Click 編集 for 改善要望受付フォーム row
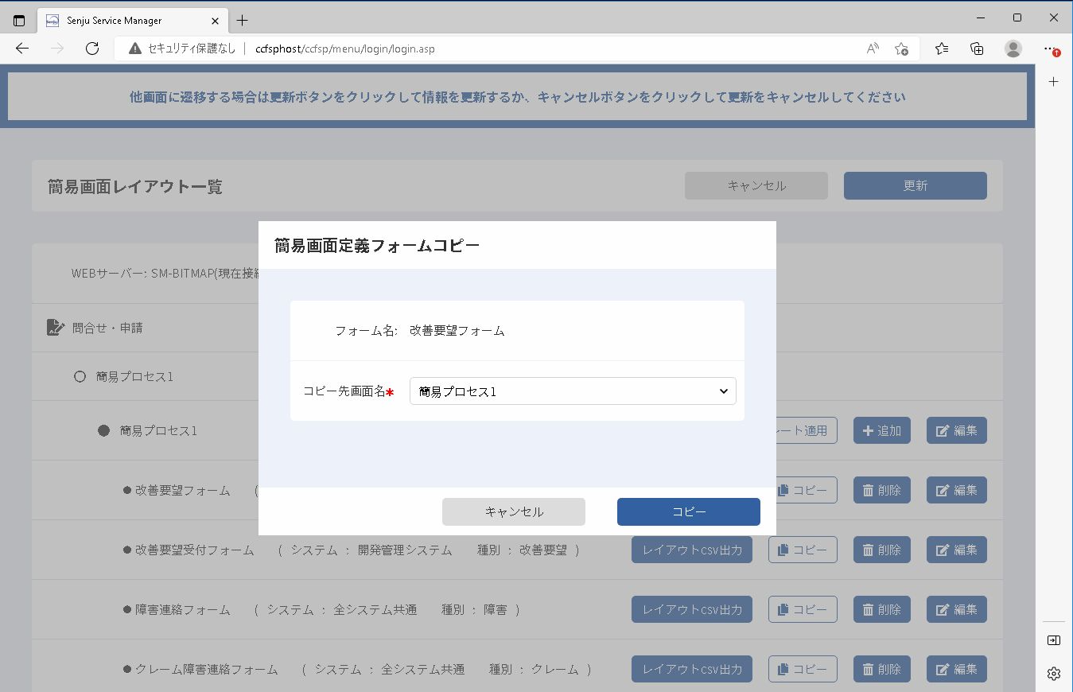This screenshot has width=1073, height=692. tap(957, 550)
